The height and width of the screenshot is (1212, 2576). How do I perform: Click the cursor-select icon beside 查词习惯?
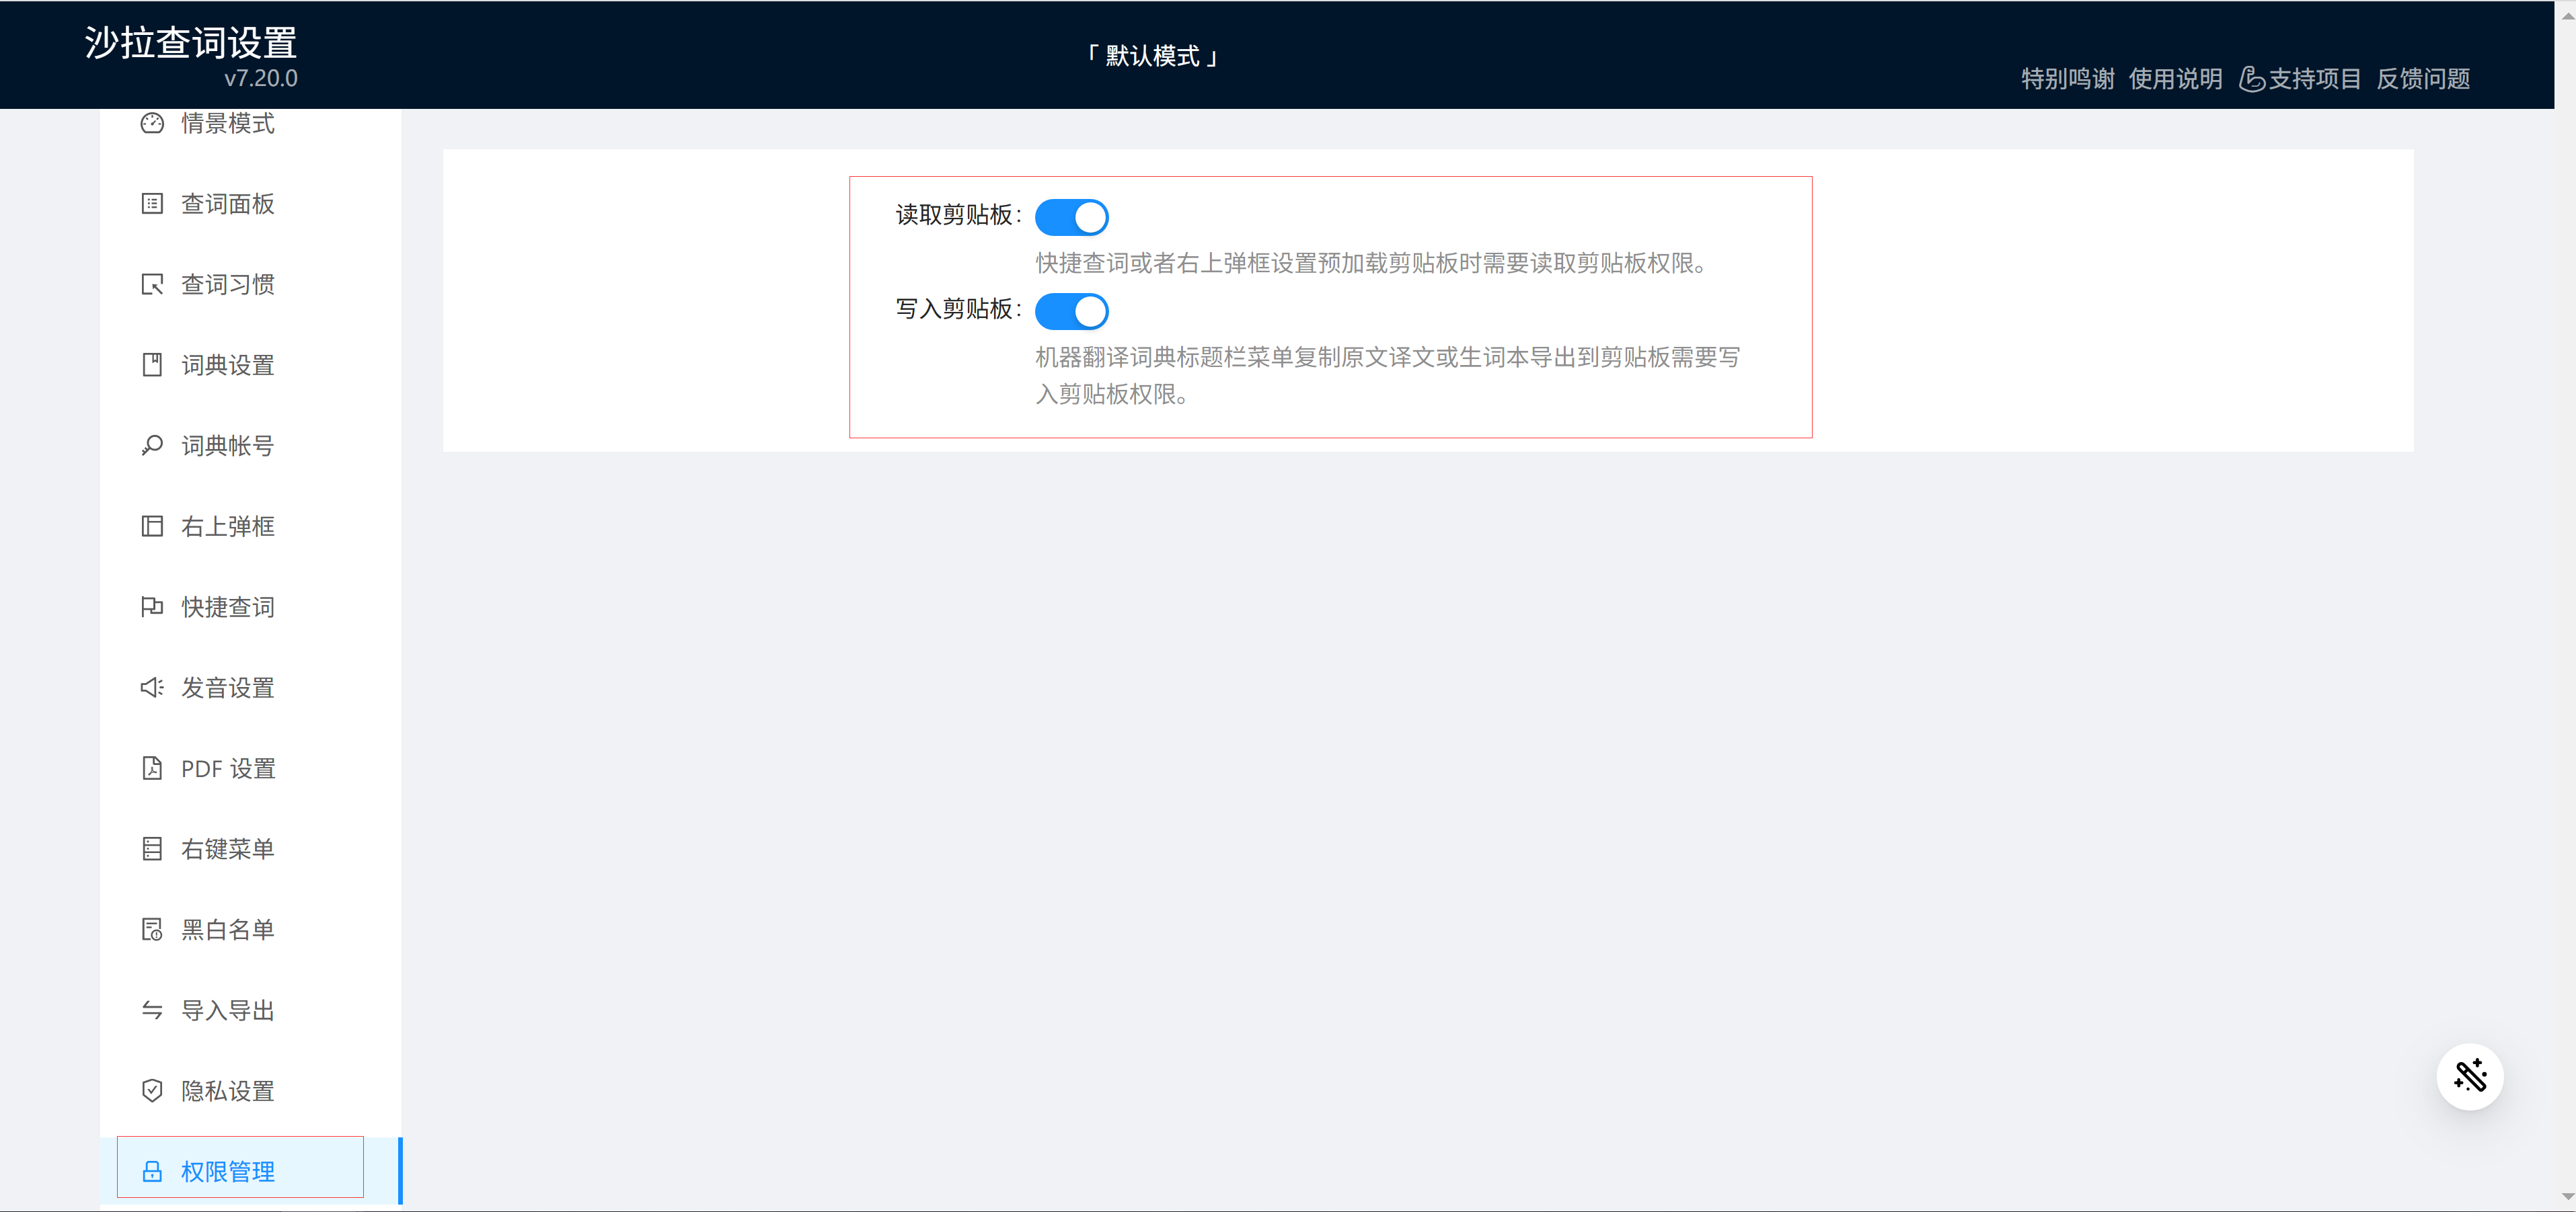coord(152,285)
